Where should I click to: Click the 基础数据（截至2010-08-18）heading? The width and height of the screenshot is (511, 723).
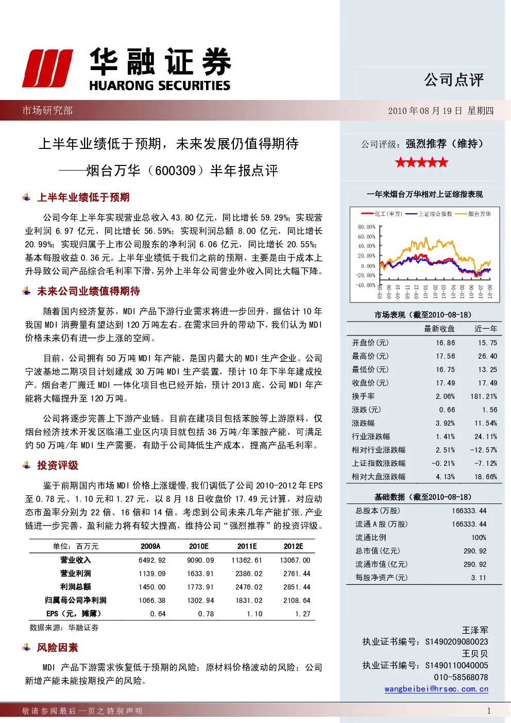pos(423,497)
